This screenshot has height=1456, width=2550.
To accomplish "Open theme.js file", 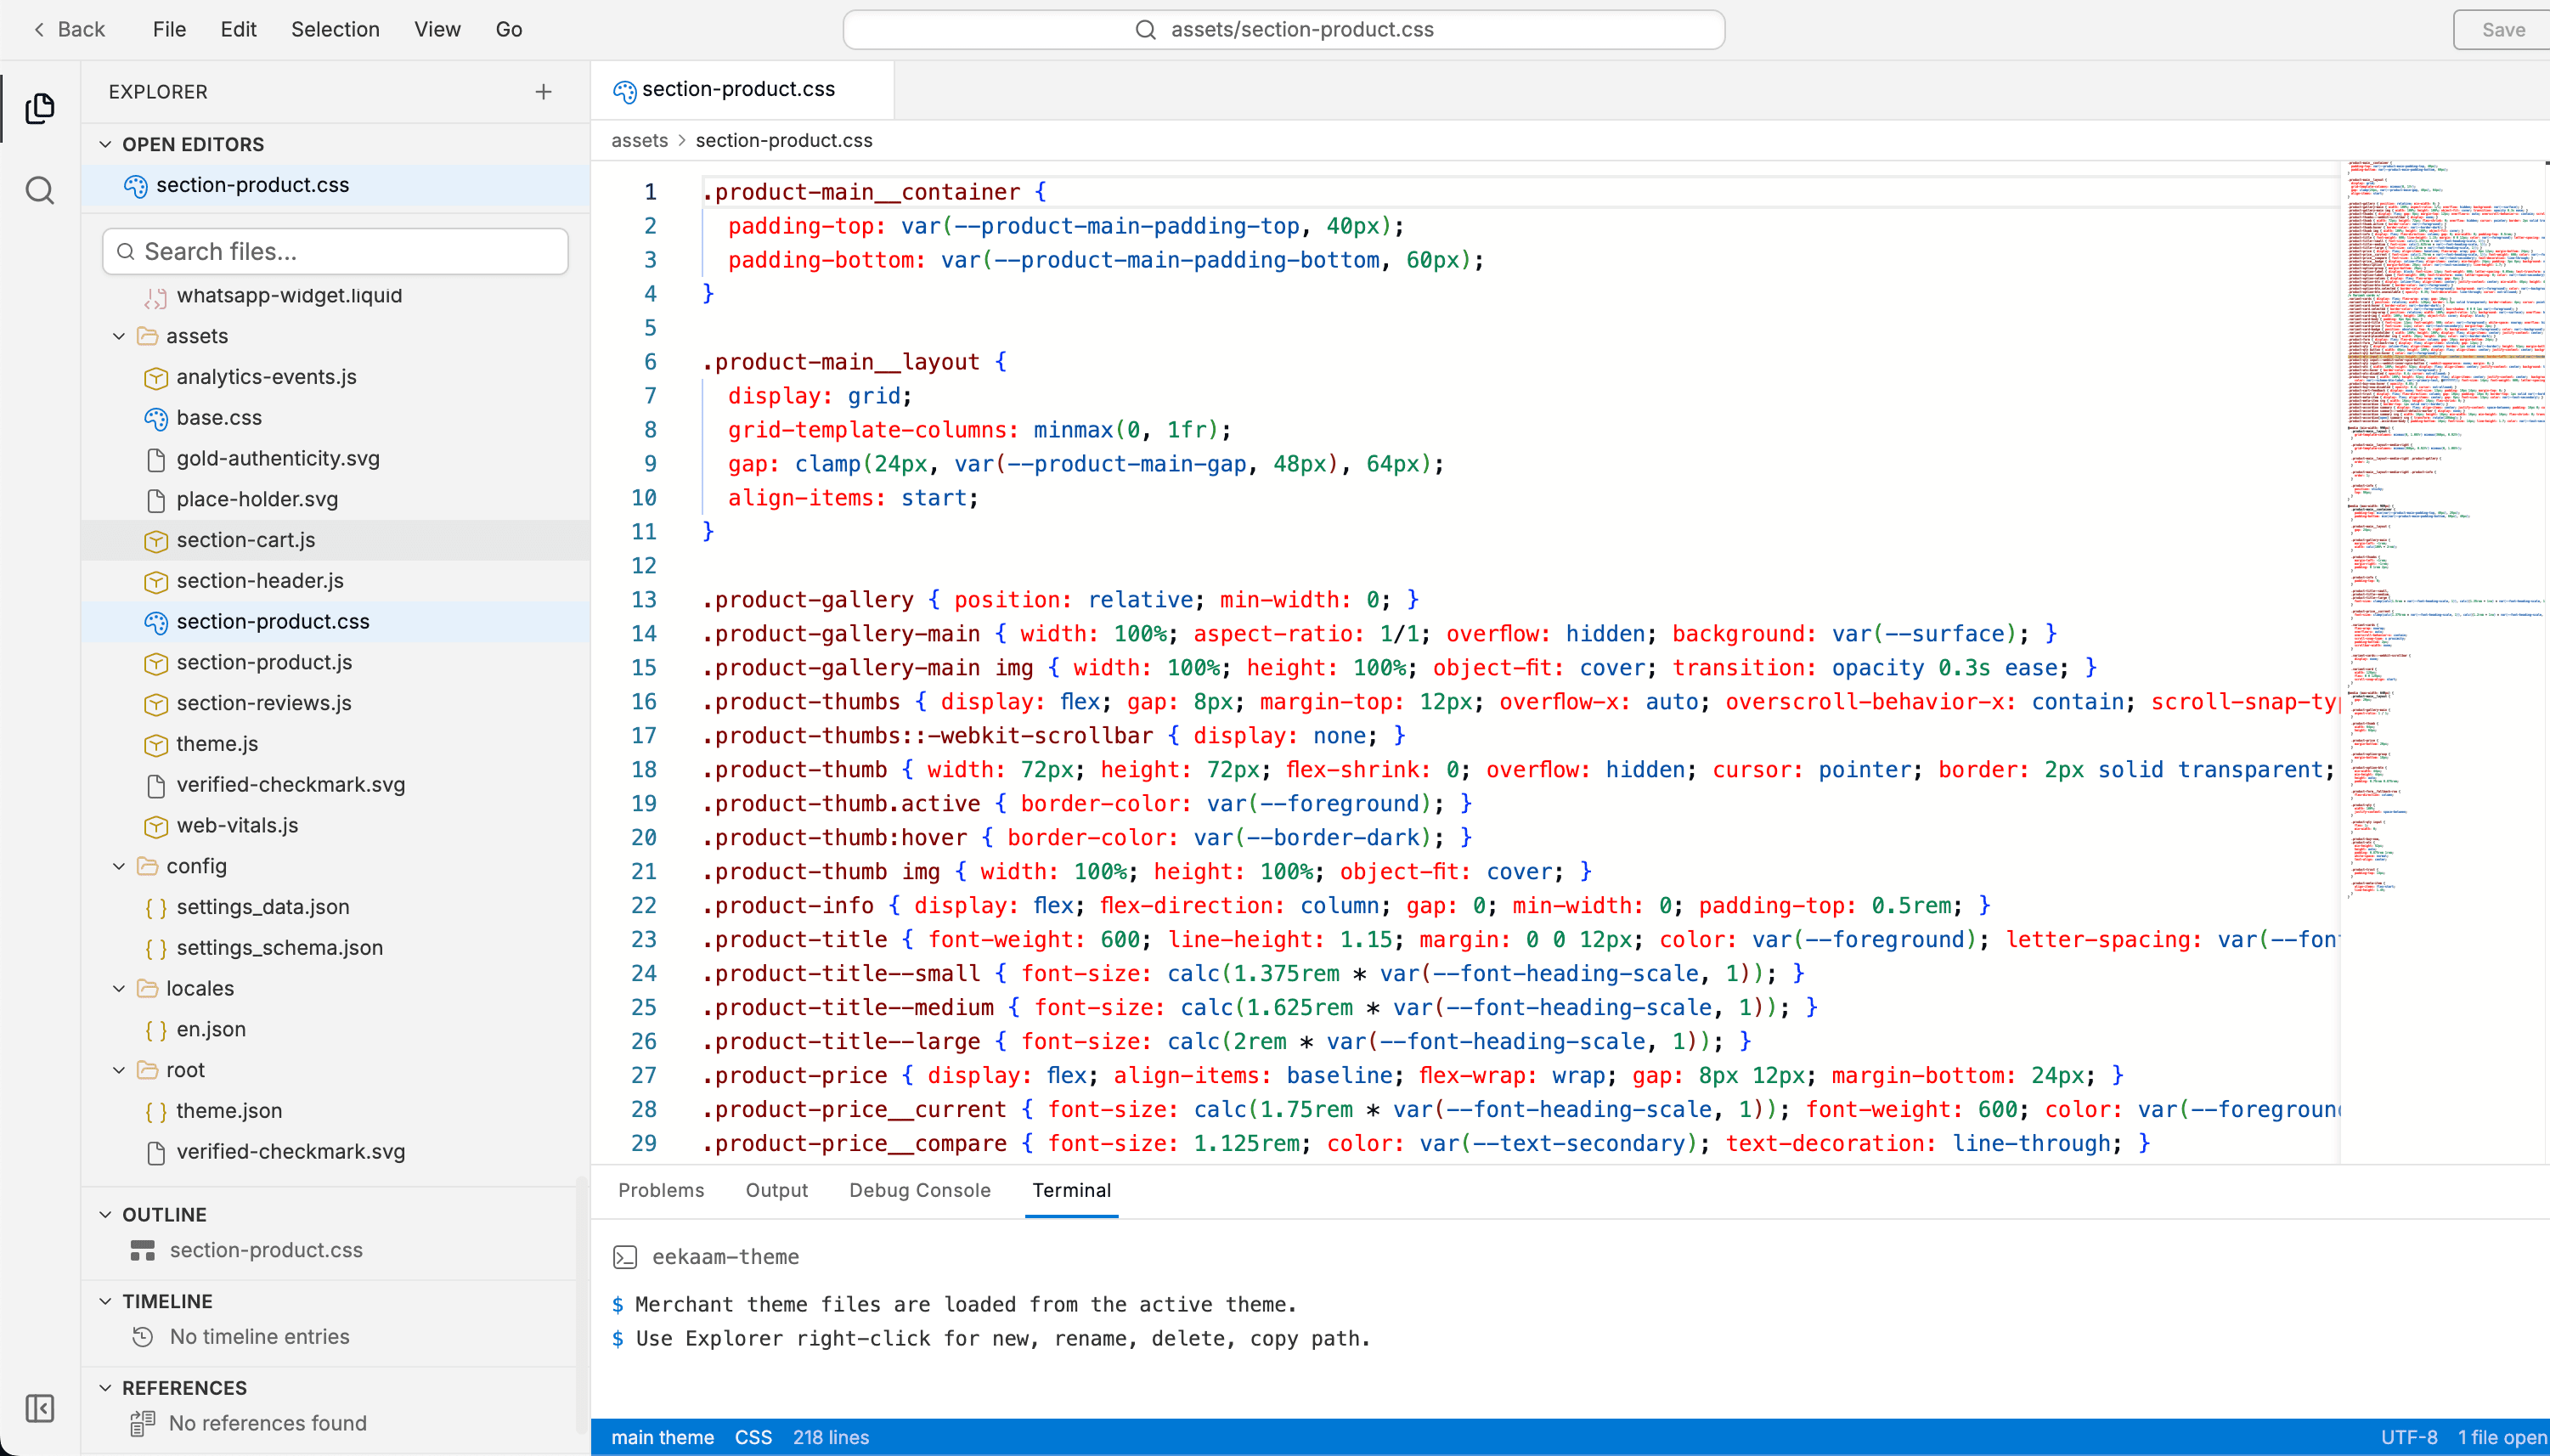I will (335, 744).
